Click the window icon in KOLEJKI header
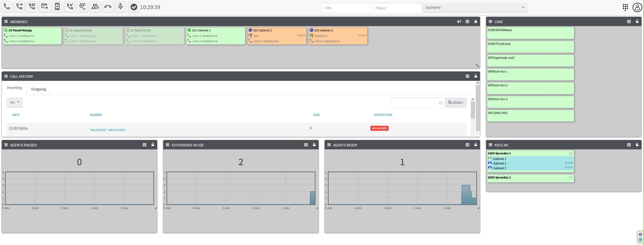 coord(629,145)
